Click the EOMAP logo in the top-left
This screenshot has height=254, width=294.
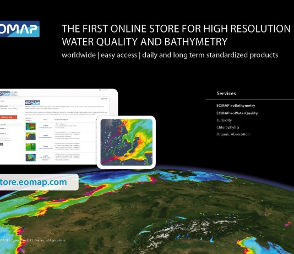point(19,29)
